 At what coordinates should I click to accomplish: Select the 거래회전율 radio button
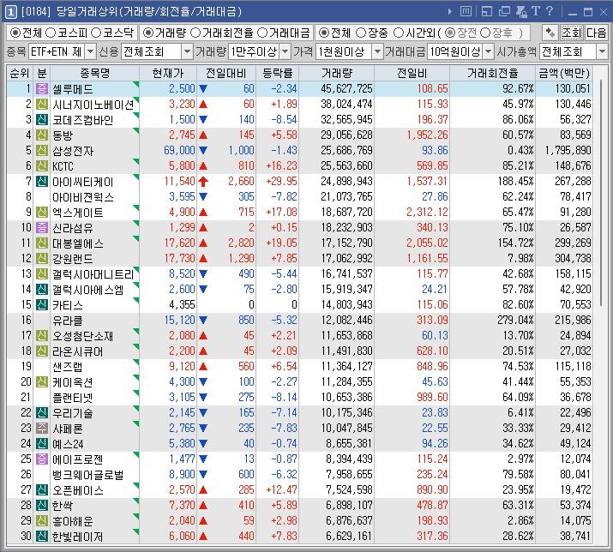[195, 33]
